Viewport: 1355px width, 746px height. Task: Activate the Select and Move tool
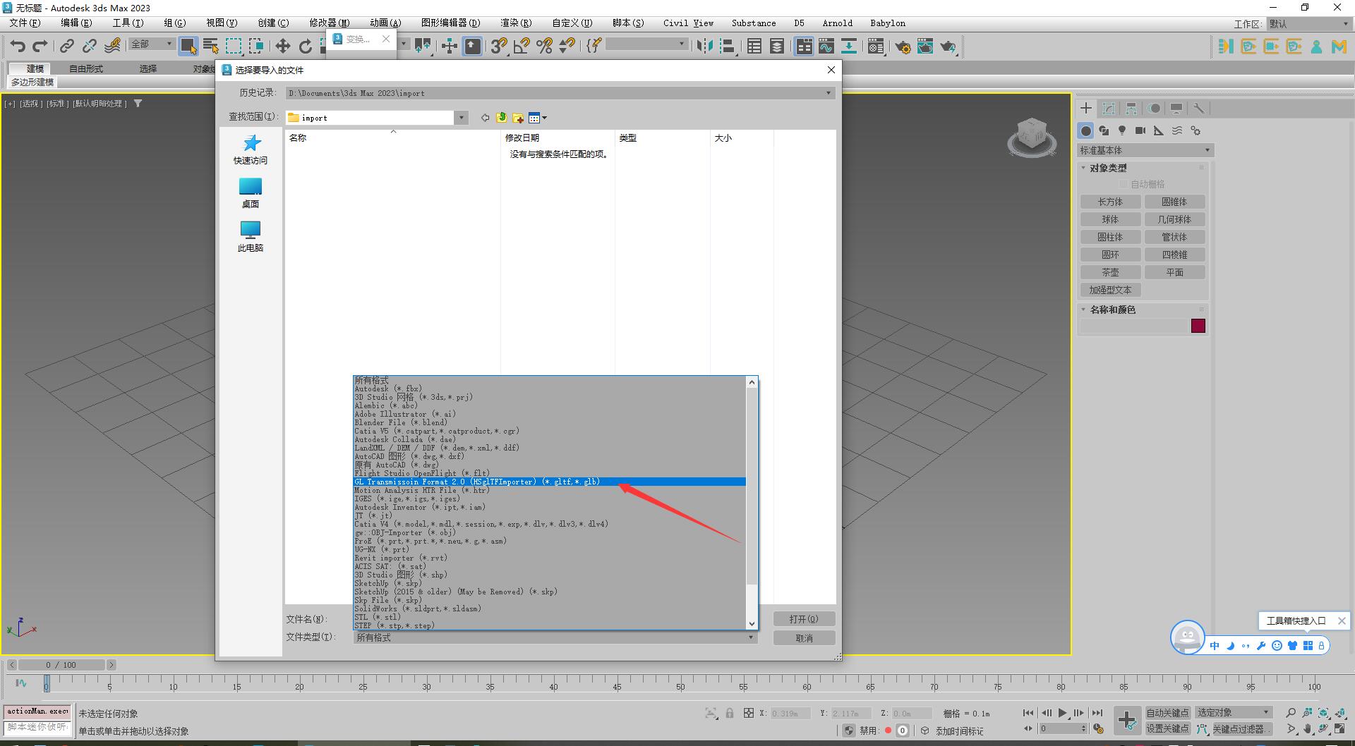[x=282, y=47]
